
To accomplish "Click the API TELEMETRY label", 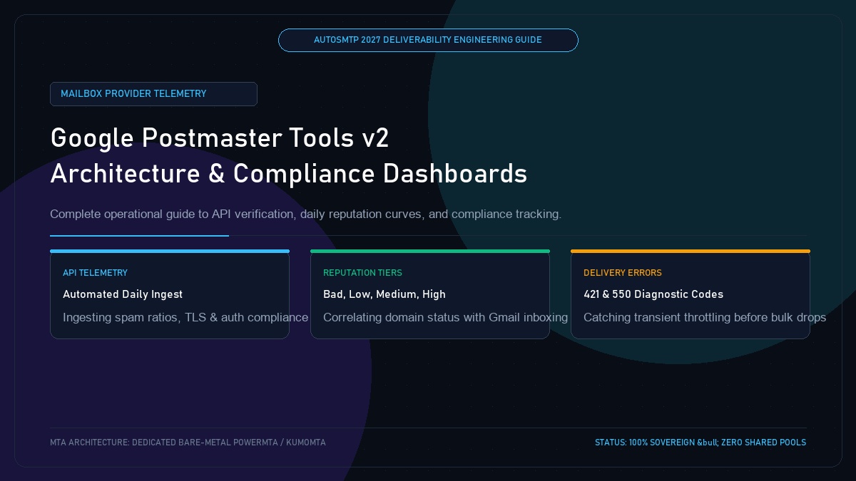I will tap(95, 273).
